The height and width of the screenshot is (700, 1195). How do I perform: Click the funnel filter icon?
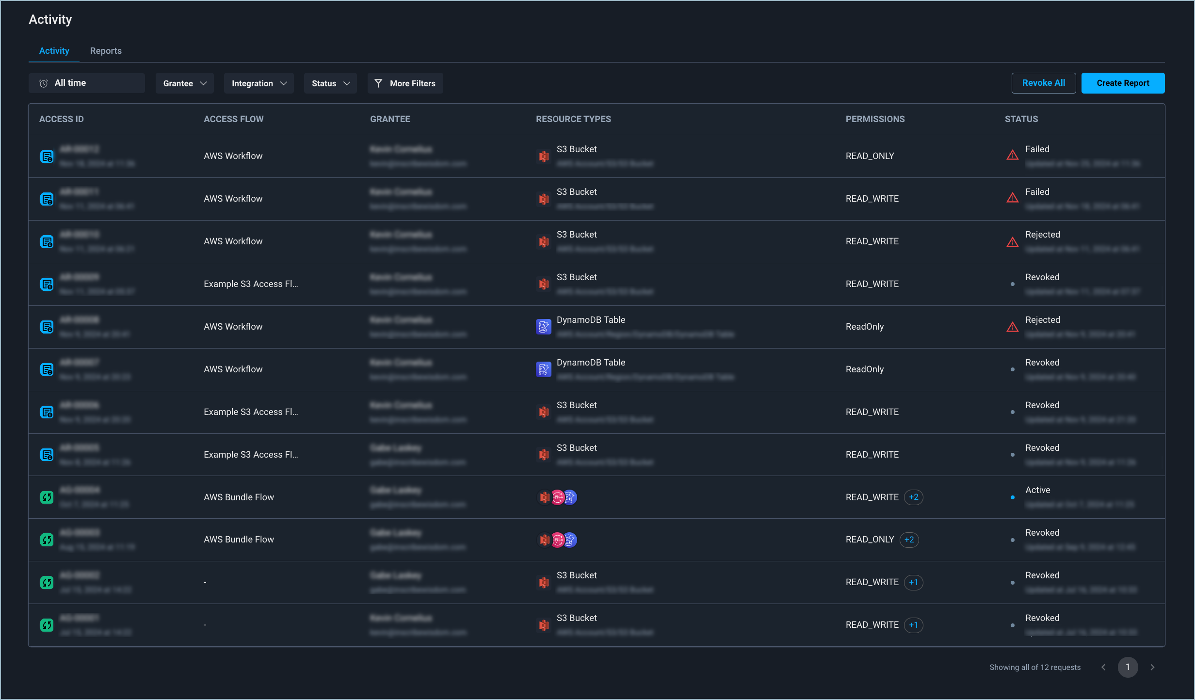tap(379, 83)
